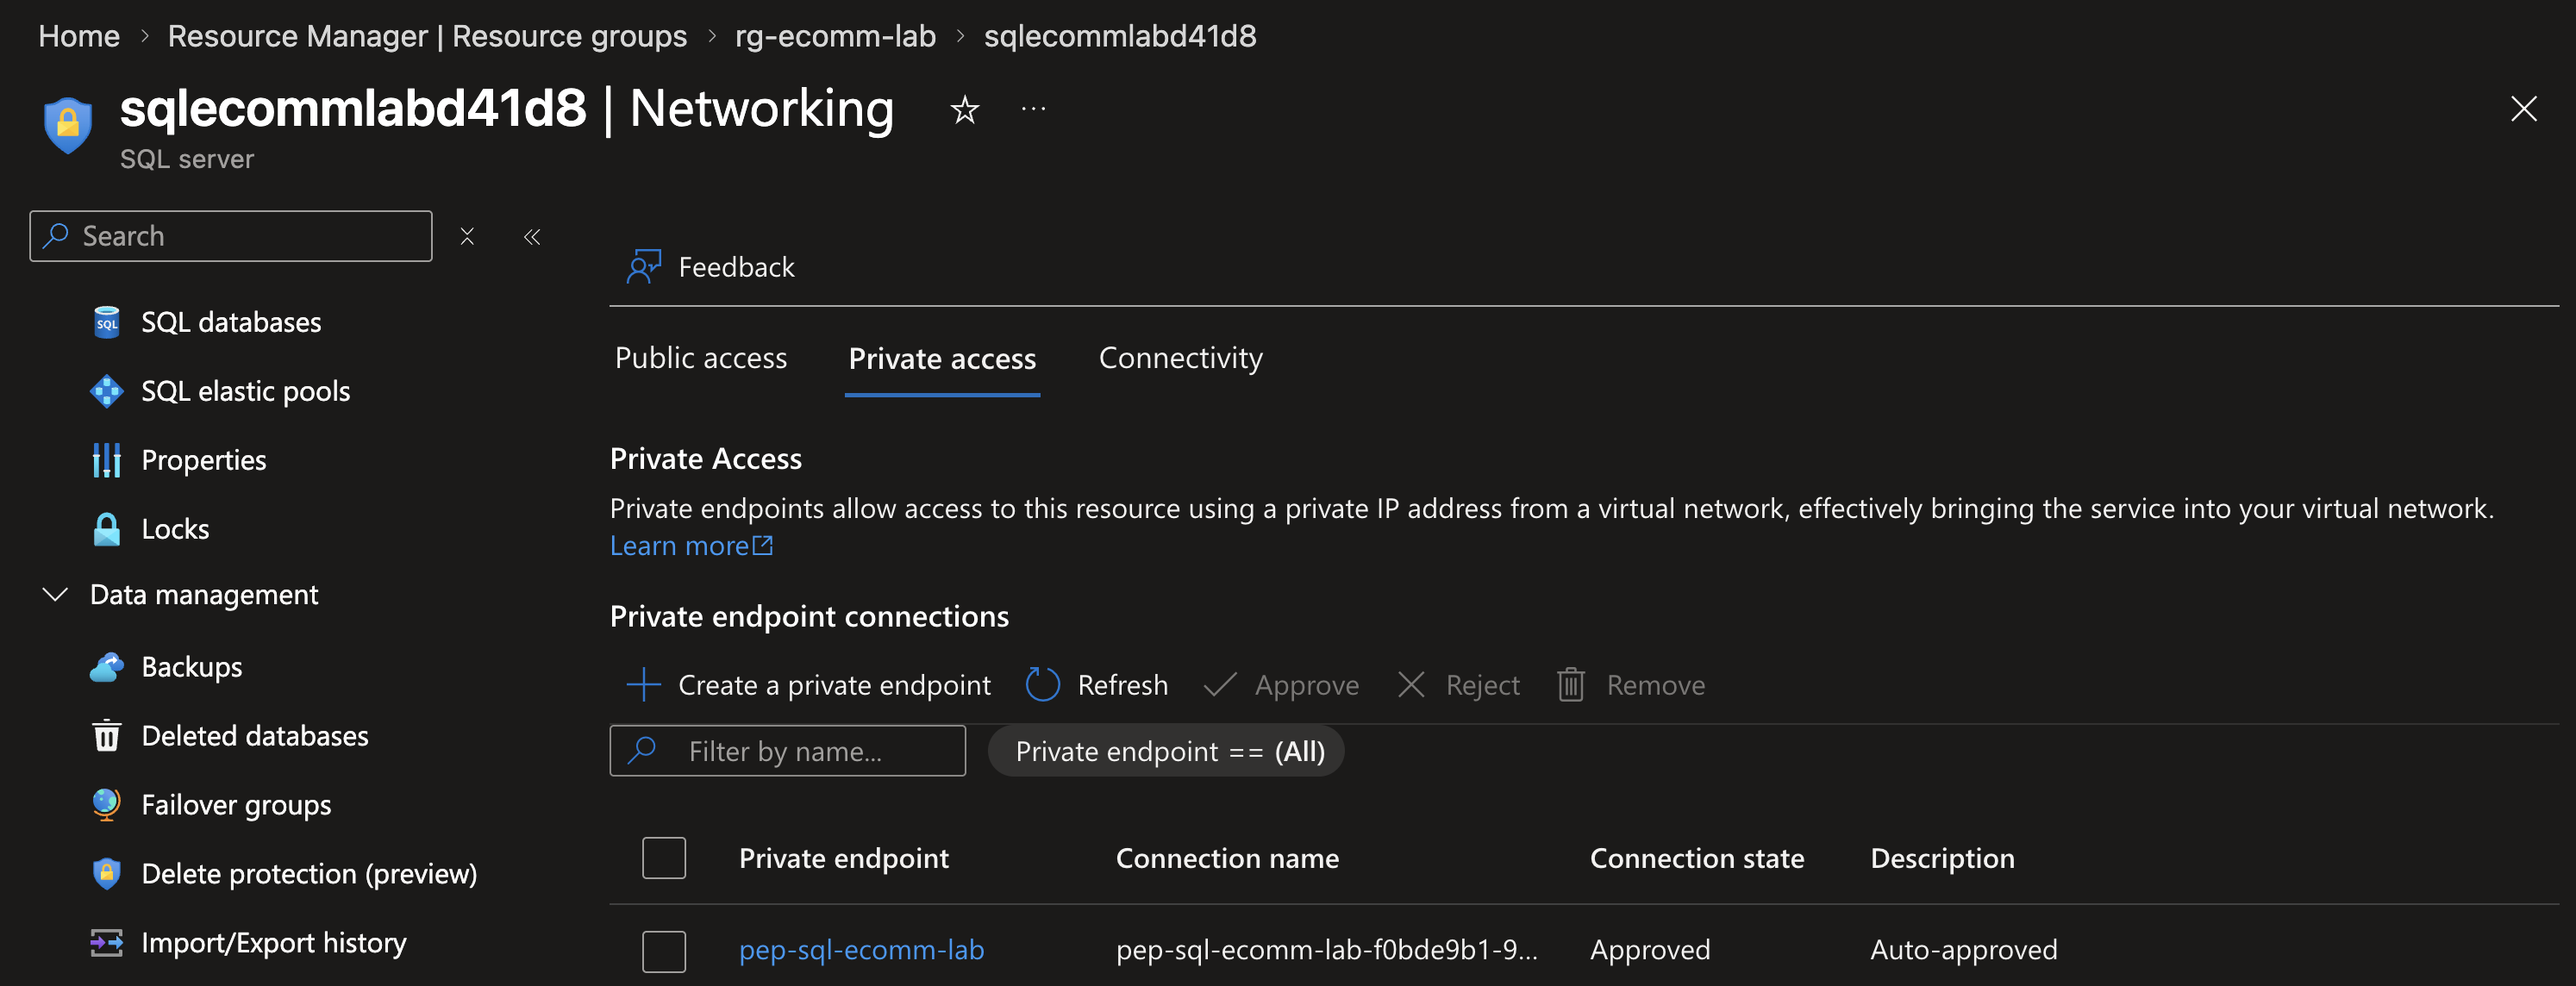Image resolution: width=2576 pixels, height=986 pixels.
Task: Click the SQL databases icon in sidebar
Action: [x=106, y=322]
